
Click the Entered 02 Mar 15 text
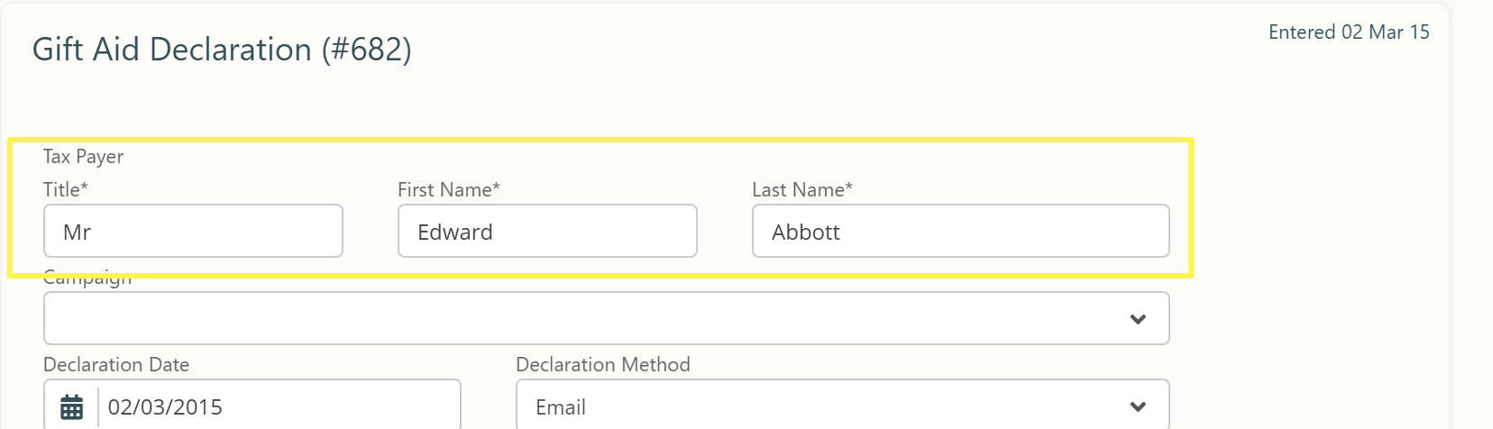1349,32
